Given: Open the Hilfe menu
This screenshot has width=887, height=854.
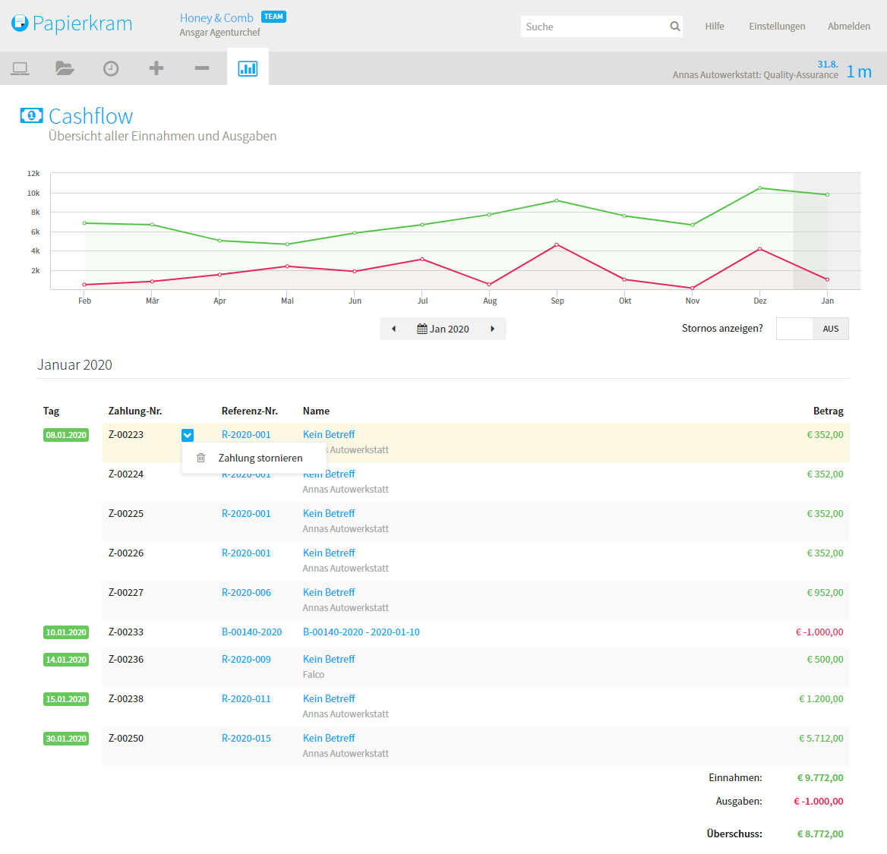Looking at the screenshot, I should 715,26.
